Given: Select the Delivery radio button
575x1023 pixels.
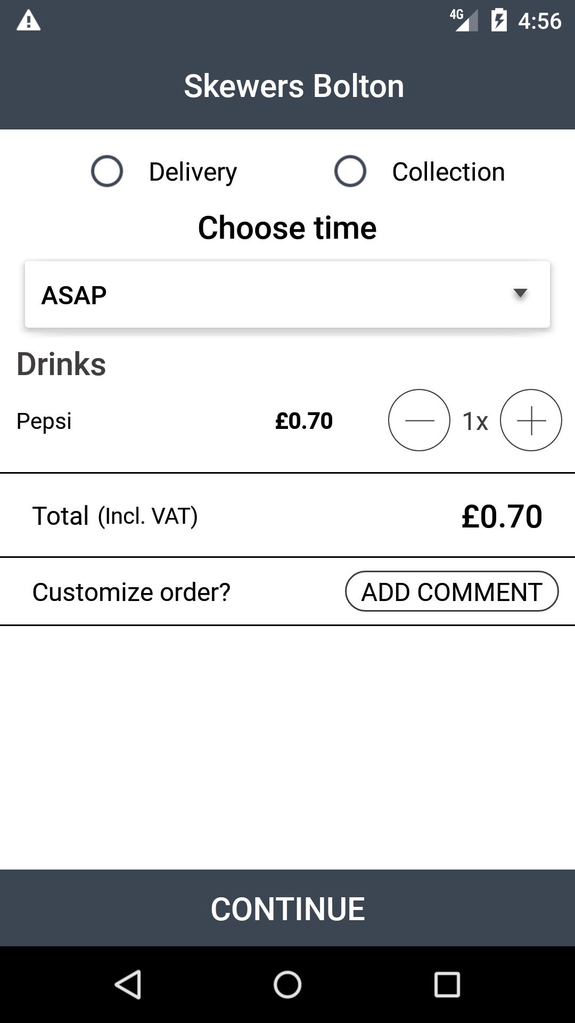Looking at the screenshot, I should point(107,171).
